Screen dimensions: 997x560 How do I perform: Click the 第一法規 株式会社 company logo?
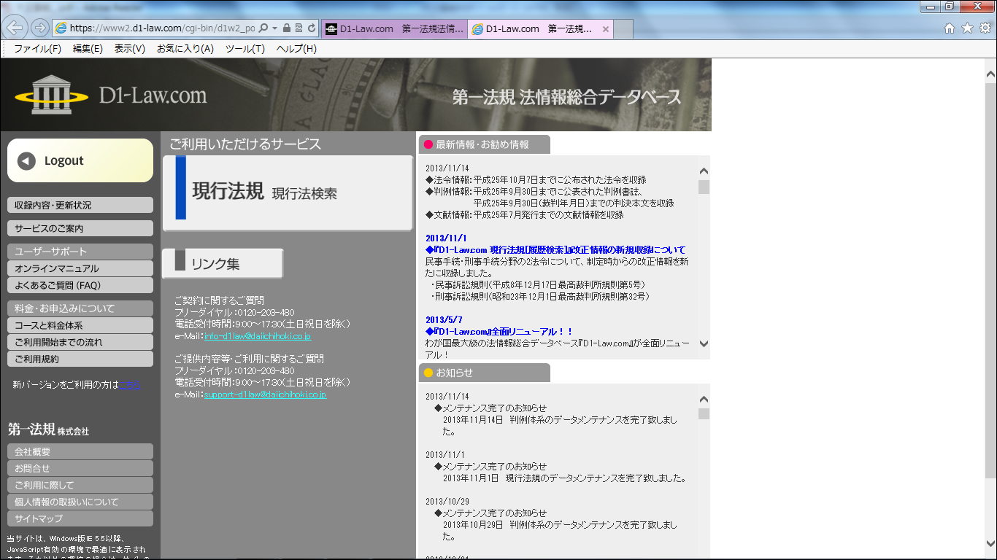(x=49, y=429)
